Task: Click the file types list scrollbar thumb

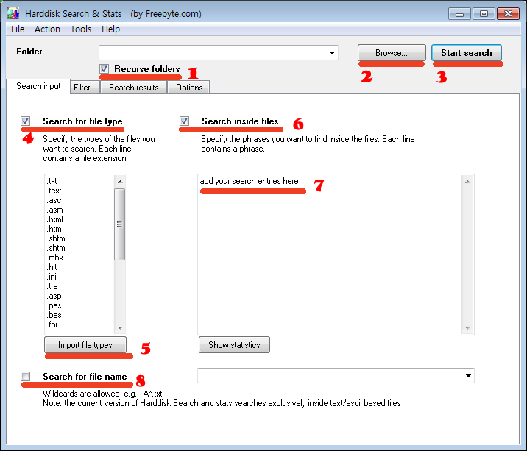Action: point(119,224)
